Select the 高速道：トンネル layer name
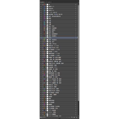 click(x=53, y=51)
